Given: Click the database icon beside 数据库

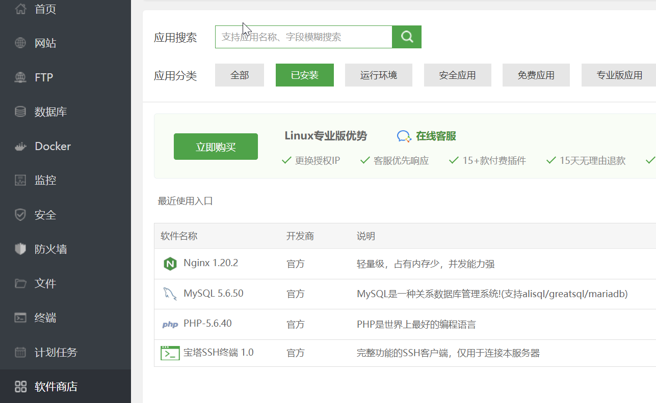Looking at the screenshot, I should (x=20, y=111).
